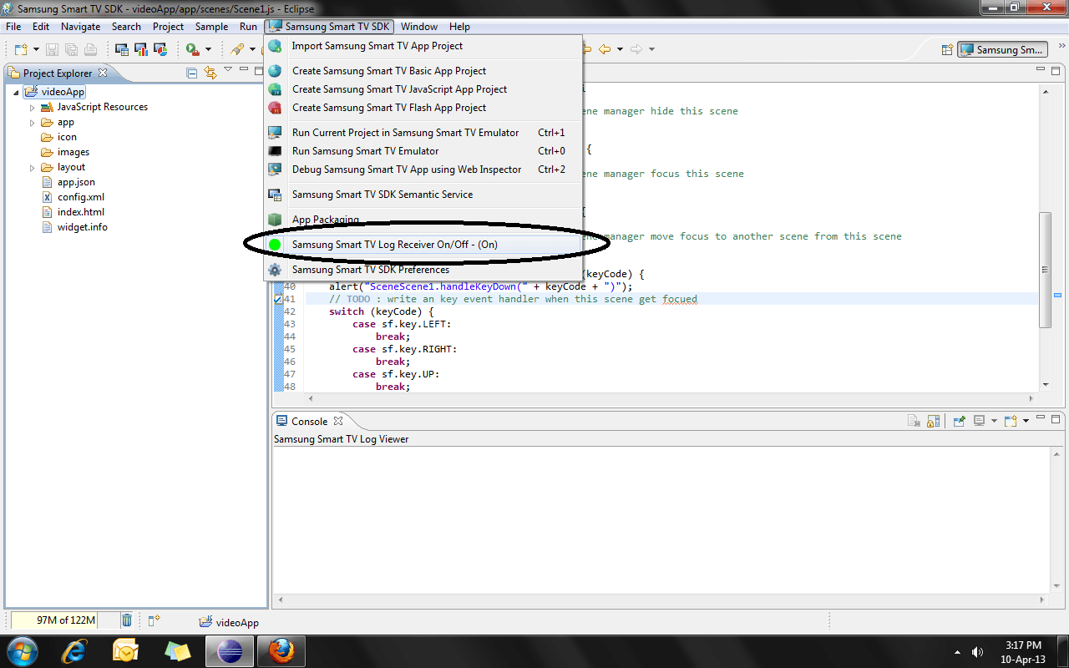Open the Help menu
Screen dimensions: 1069x668
pos(459,27)
